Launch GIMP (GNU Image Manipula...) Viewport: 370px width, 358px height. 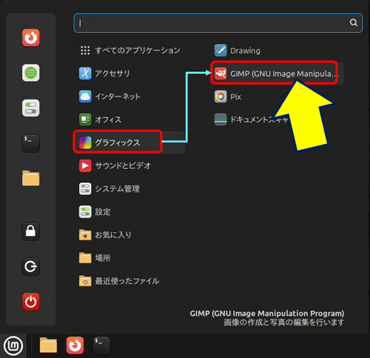point(277,74)
